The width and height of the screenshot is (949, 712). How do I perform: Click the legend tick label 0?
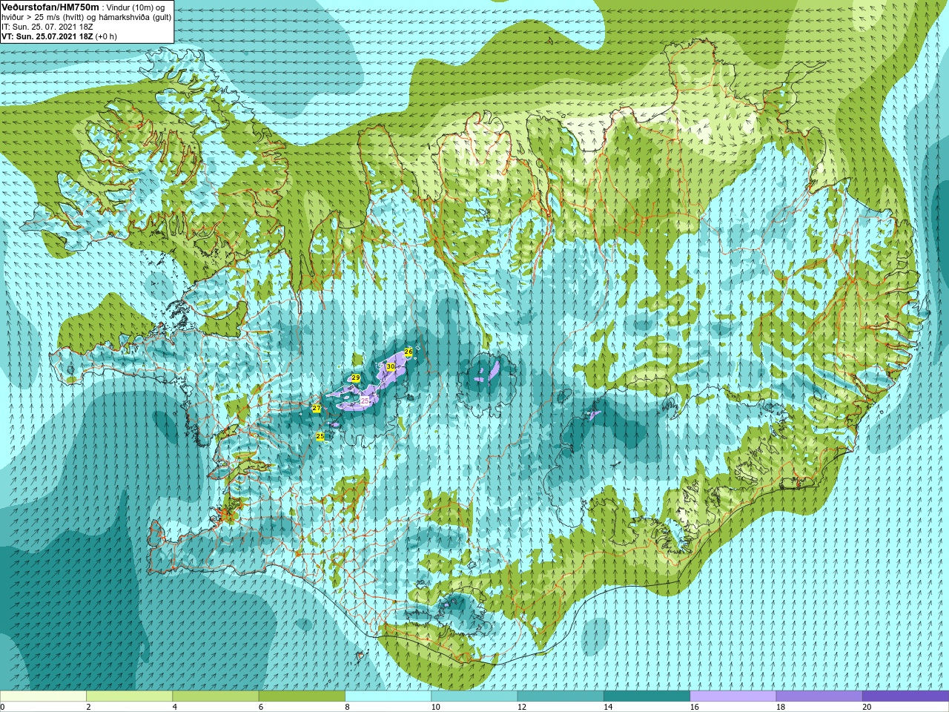pyautogui.click(x=2, y=707)
